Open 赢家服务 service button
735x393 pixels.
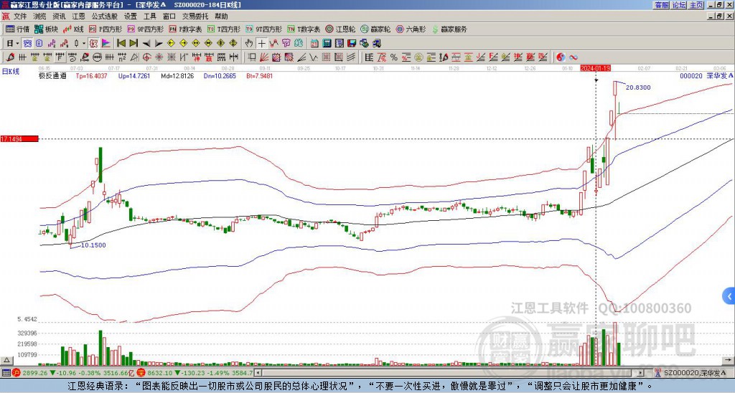(x=449, y=29)
